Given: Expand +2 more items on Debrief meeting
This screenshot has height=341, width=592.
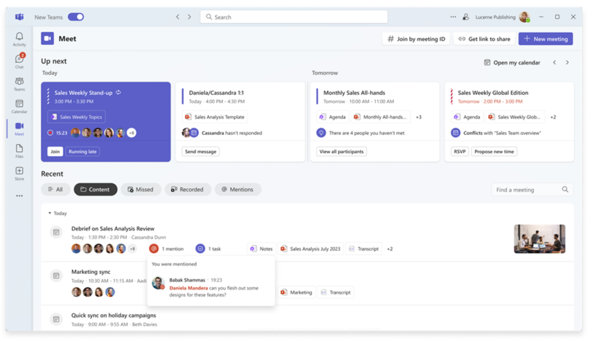Looking at the screenshot, I should pos(390,249).
